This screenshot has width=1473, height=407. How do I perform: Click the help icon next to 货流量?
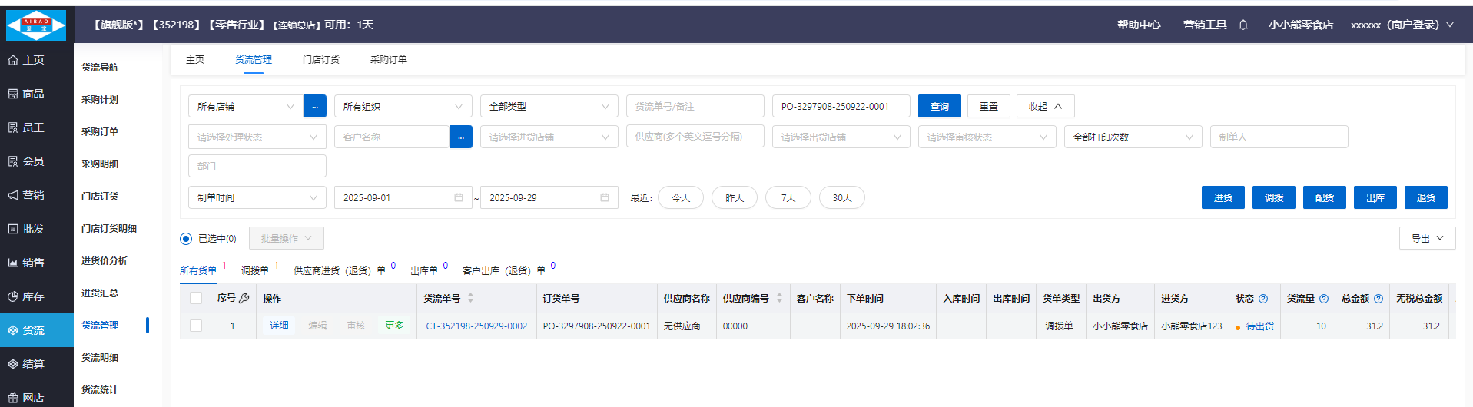tap(1323, 299)
